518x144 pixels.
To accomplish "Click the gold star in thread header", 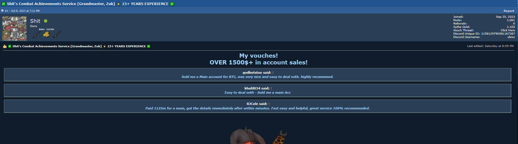I will tap(119, 4).
